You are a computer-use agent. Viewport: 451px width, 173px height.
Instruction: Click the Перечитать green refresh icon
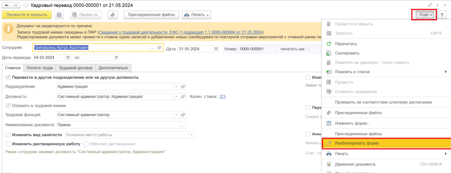(x=329, y=44)
